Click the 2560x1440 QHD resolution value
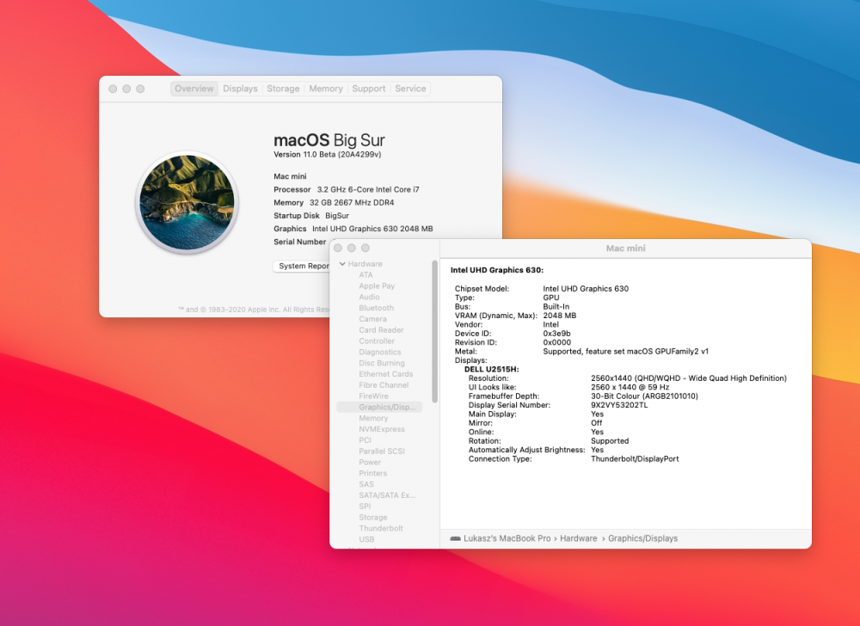The image size is (860, 626). coord(689,378)
